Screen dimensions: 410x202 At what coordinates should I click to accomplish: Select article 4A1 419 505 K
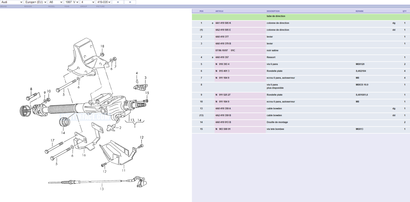(224, 23)
